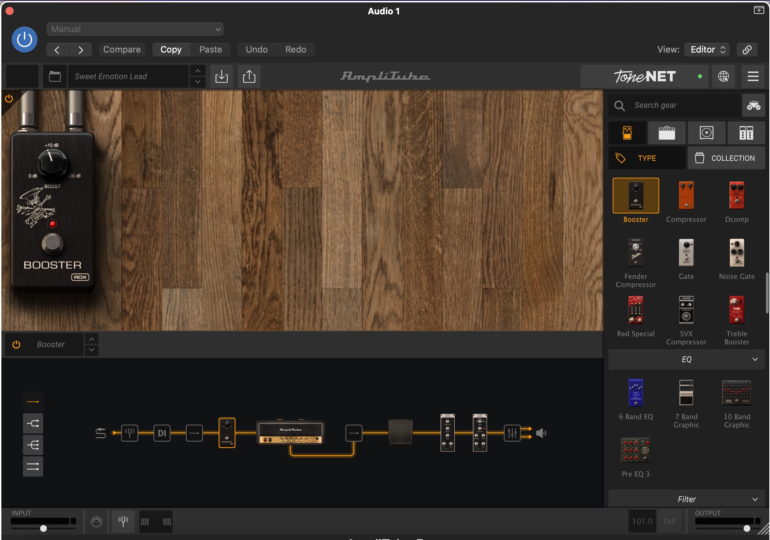Step gear selector down arrow beside Booster
The height and width of the screenshot is (540, 770).
click(91, 350)
